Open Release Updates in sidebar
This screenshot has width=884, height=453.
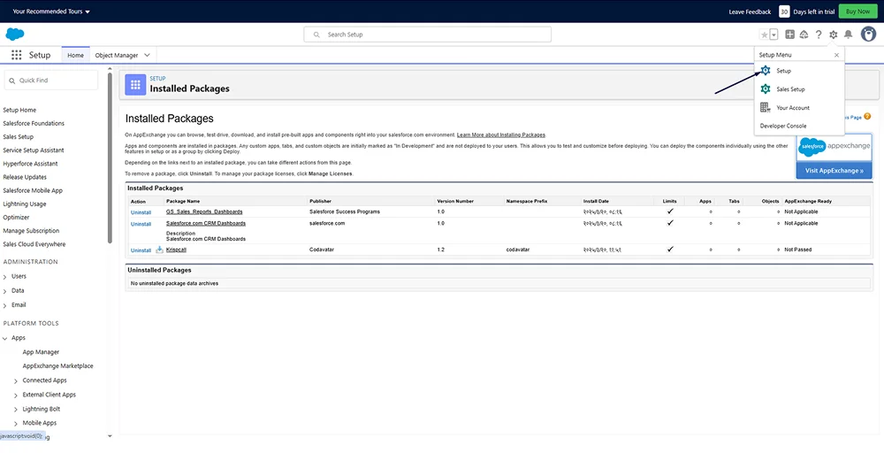click(x=25, y=177)
